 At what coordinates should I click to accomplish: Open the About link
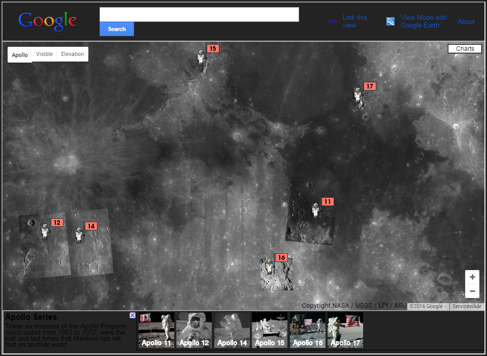[x=466, y=22]
